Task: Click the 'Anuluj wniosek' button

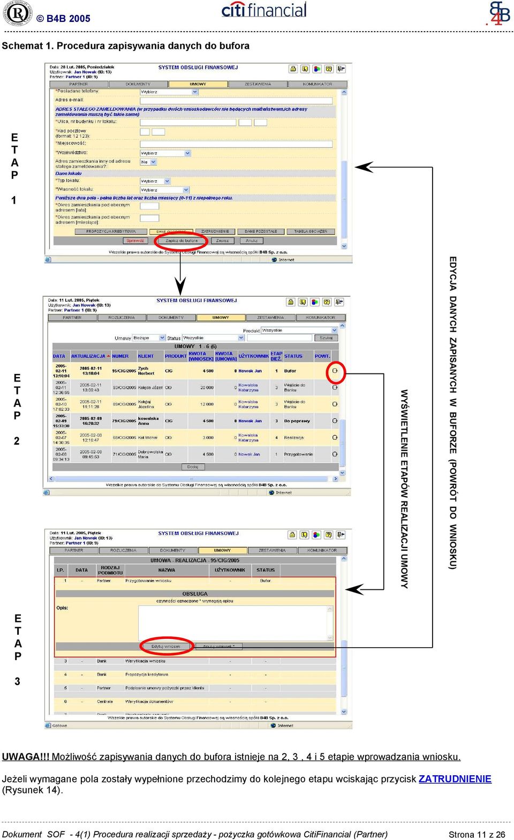Action: point(219,647)
